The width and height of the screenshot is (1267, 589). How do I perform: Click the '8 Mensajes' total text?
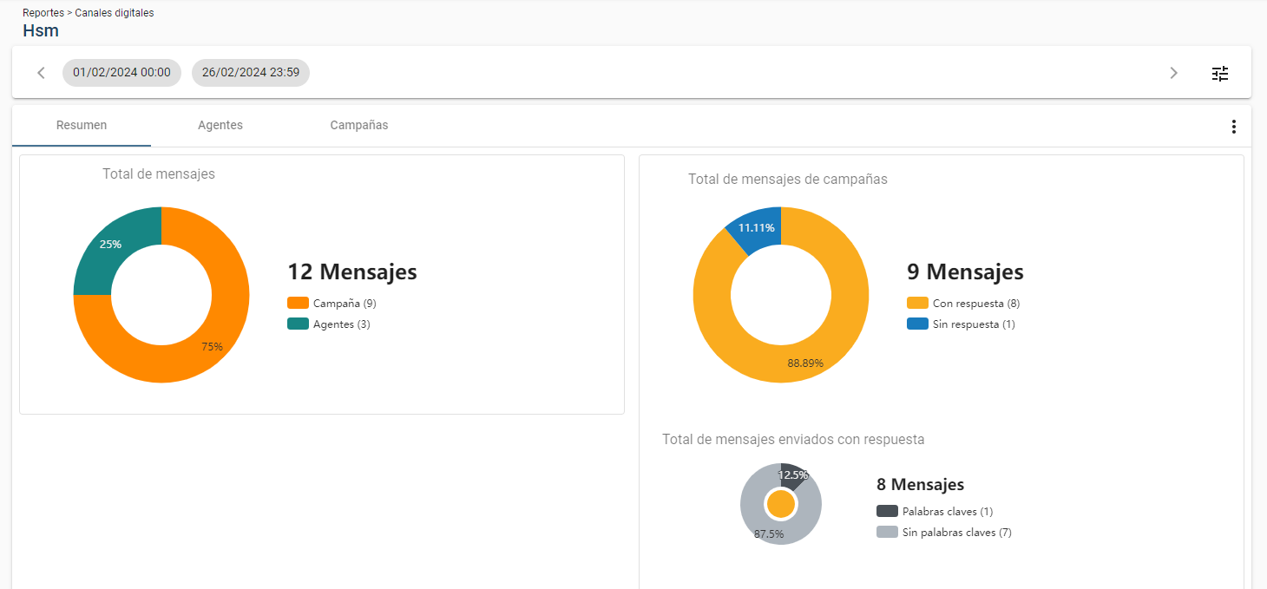920,485
